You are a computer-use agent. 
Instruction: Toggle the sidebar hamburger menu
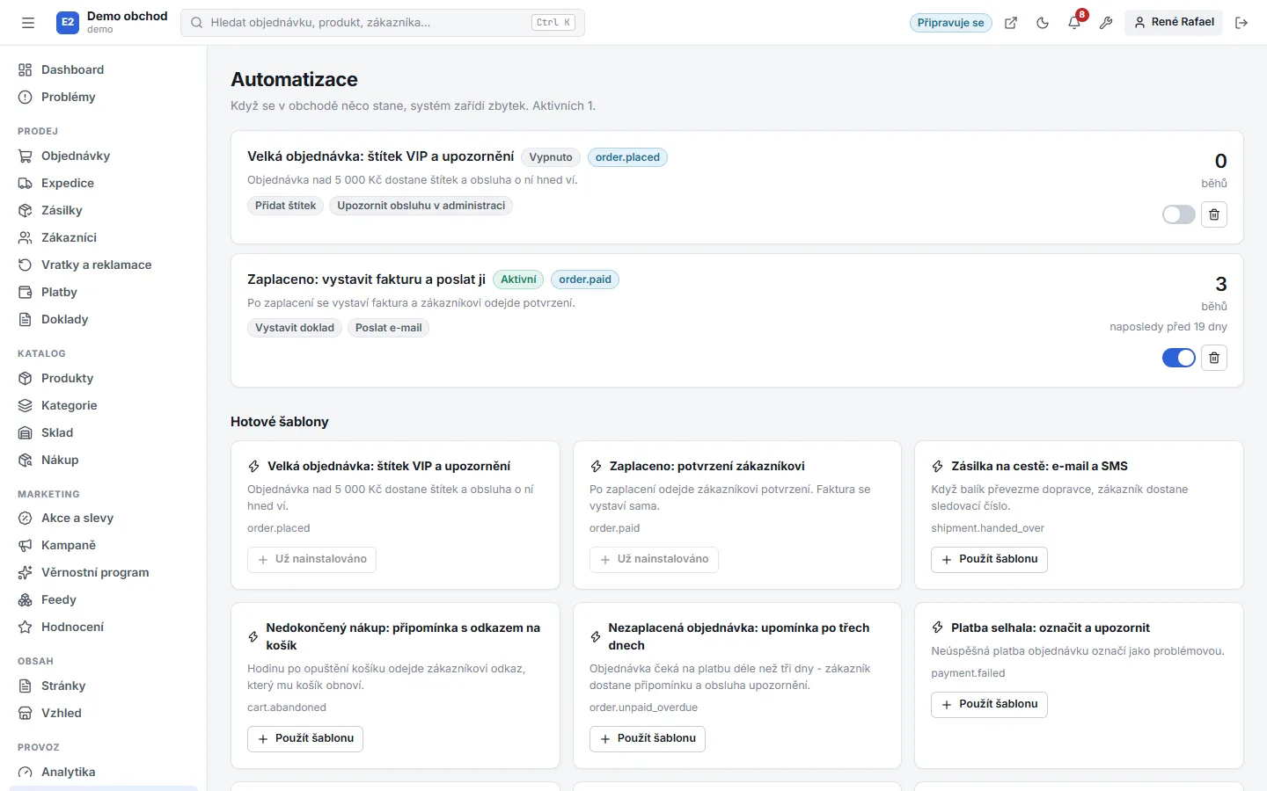pos(28,23)
